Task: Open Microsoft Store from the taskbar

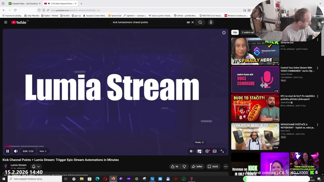Action: tap(90, 179)
